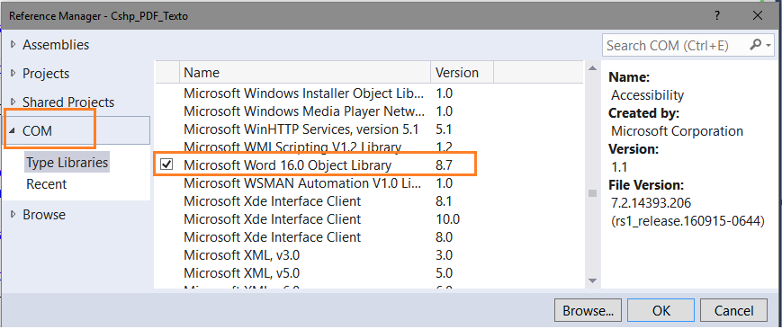Screen dimensions: 782x329
Task: Click the search magnifier icon
Action: point(755,46)
